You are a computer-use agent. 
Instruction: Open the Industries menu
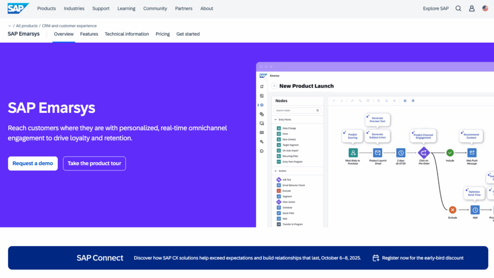tap(74, 9)
